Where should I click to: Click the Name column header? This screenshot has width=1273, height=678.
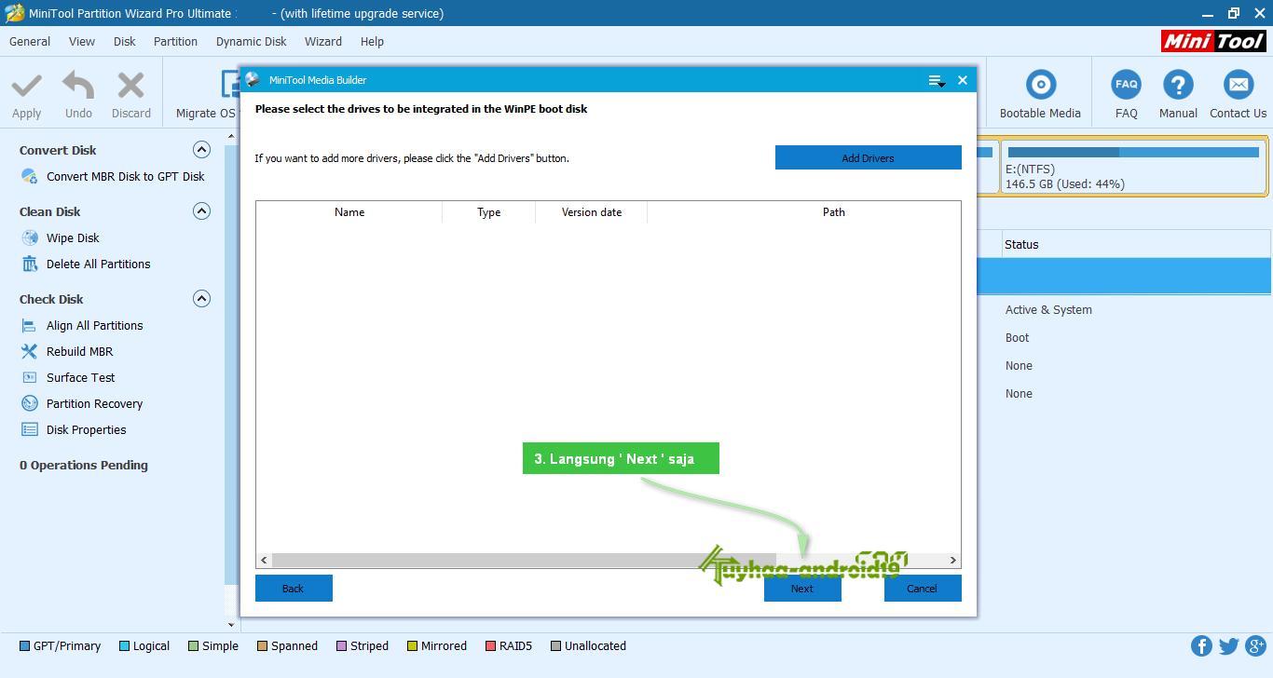349,212
